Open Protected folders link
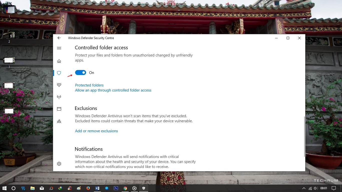 tap(89, 85)
